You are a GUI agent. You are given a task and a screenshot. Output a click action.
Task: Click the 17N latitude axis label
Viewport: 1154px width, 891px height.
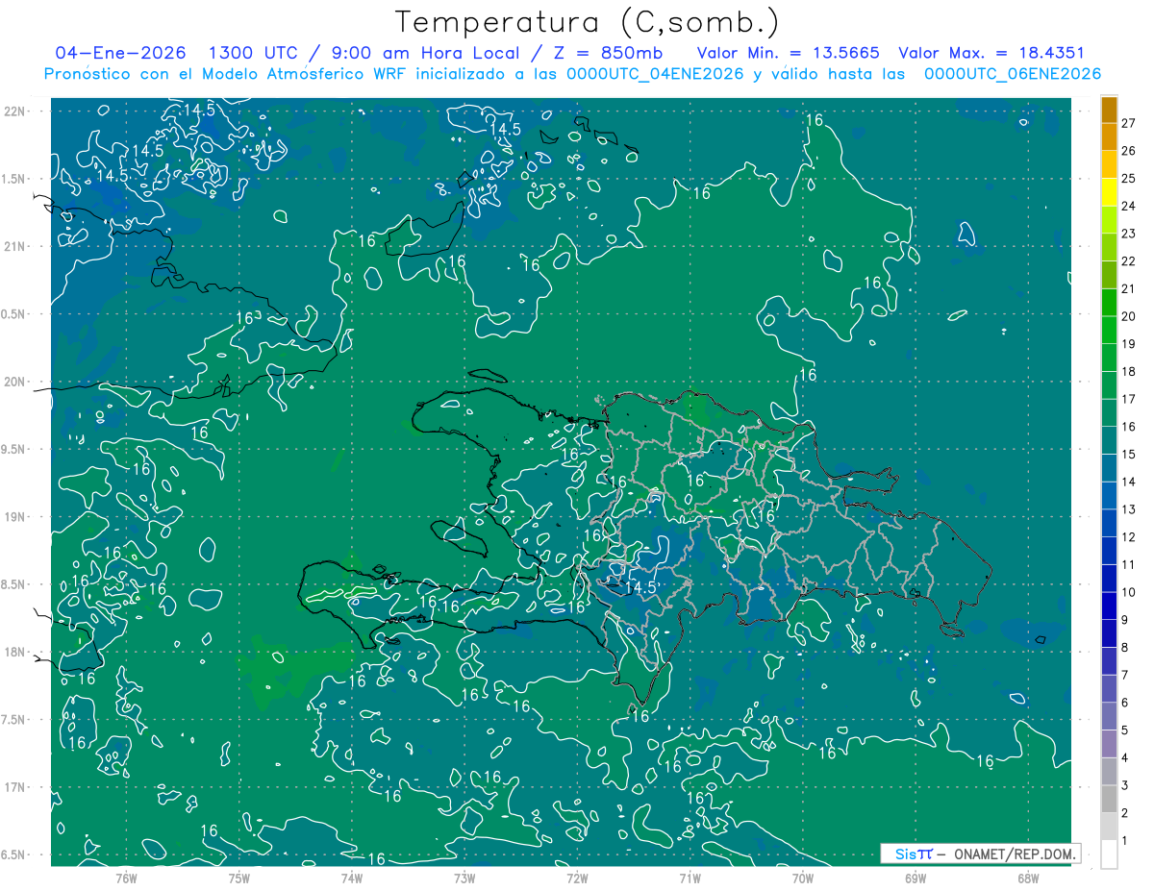click(x=15, y=787)
